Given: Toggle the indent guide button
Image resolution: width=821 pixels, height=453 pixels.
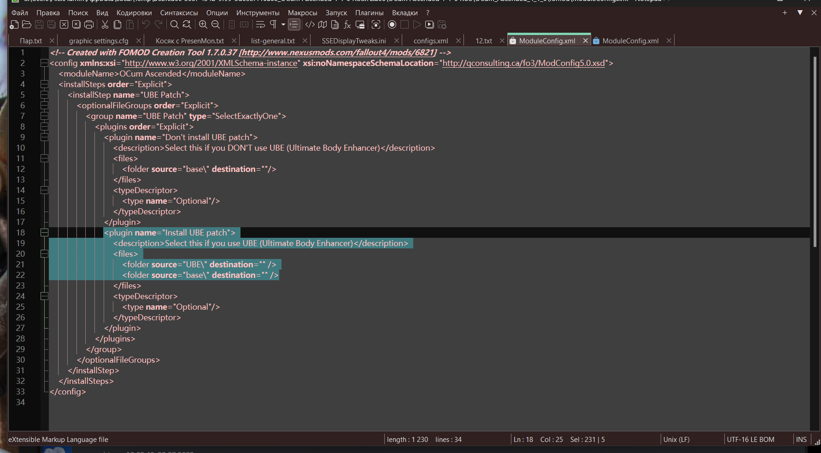Looking at the screenshot, I should click(x=294, y=25).
